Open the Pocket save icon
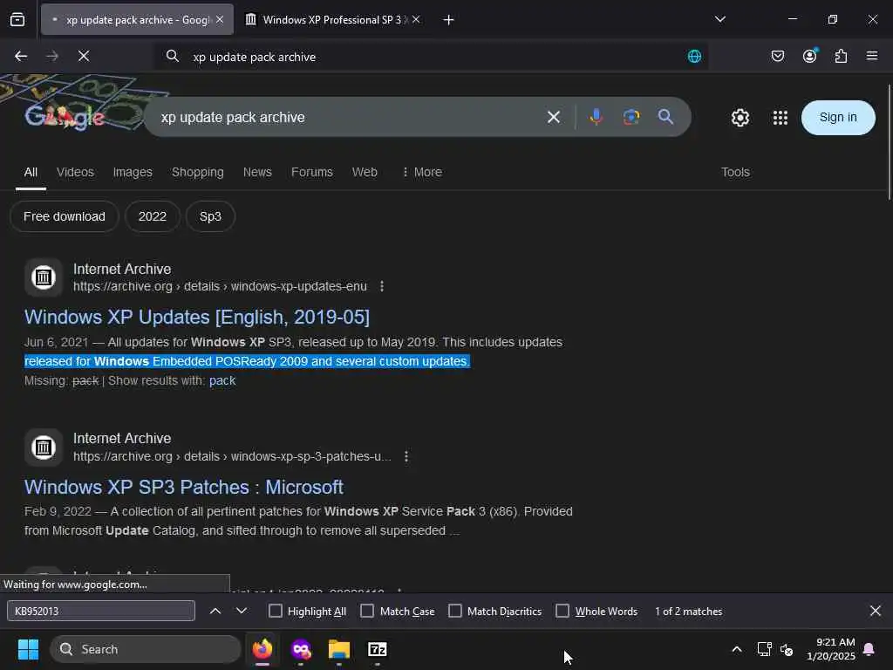 pyautogui.click(x=777, y=56)
